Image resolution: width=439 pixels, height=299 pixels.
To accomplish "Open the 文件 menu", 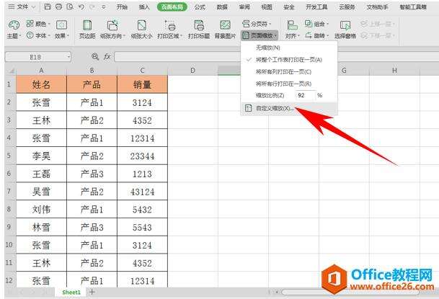I will pyautogui.click(x=22, y=6).
